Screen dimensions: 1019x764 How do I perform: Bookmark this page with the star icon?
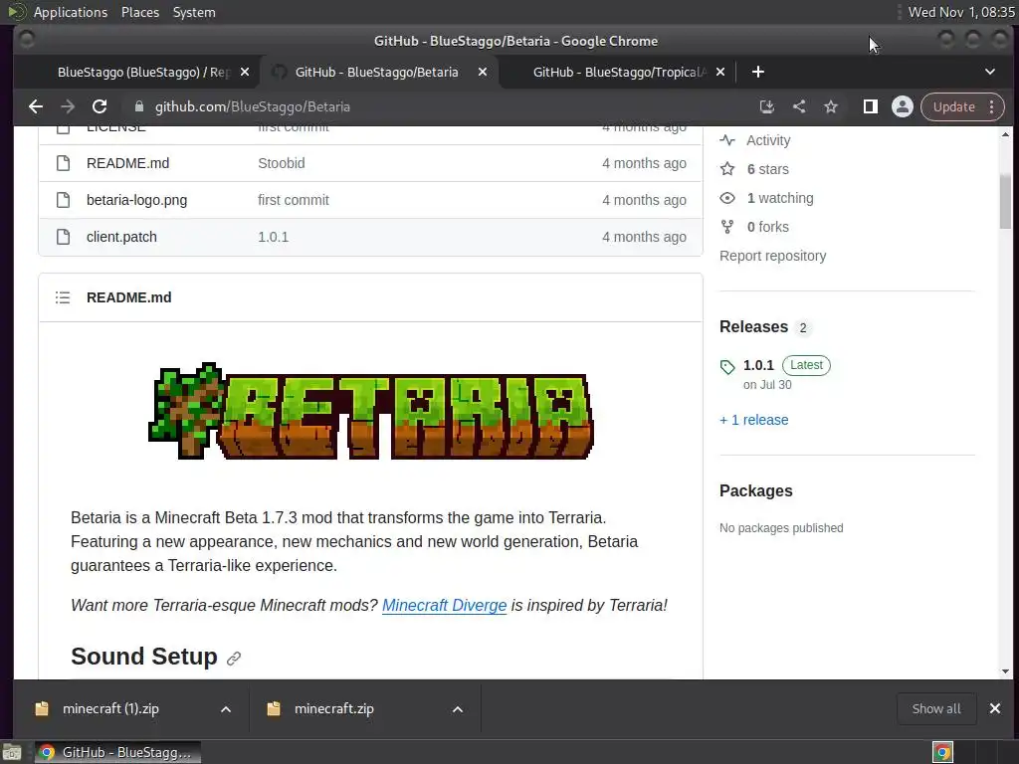(831, 106)
